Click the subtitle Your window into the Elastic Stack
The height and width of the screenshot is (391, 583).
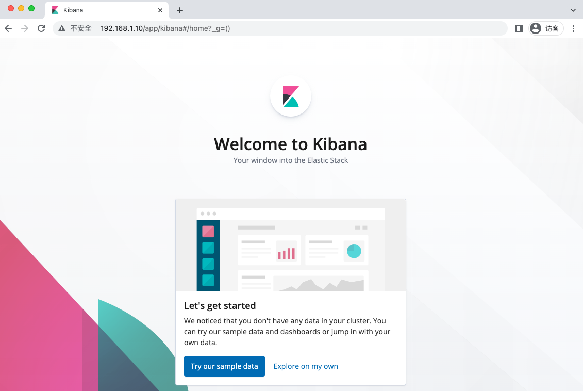pyautogui.click(x=291, y=160)
